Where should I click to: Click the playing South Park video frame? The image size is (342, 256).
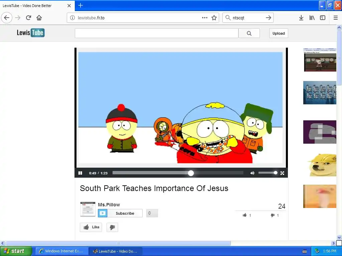tap(181, 108)
